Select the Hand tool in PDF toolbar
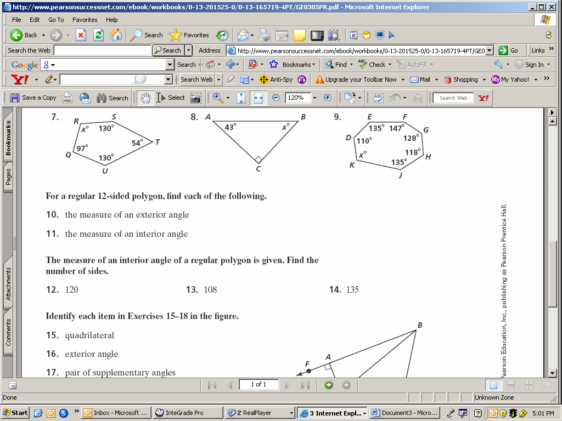 145,98
